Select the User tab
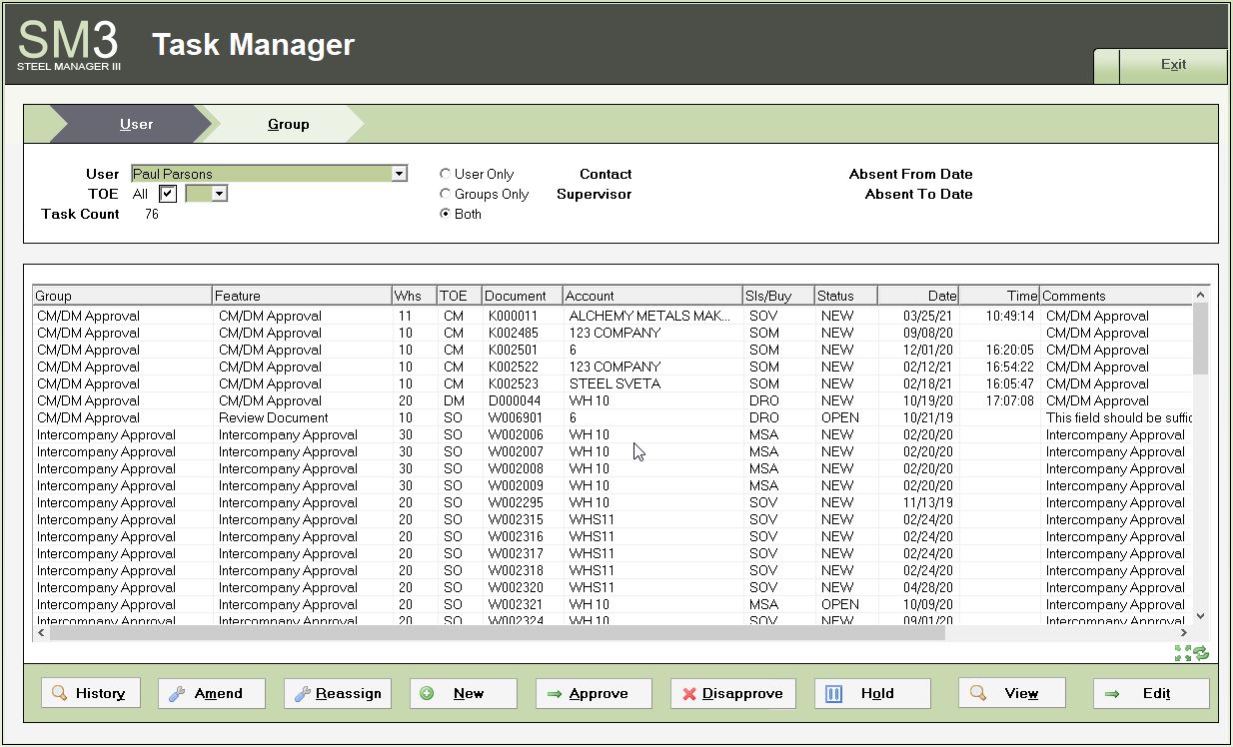The height and width of the screenshot is (747, 1233). (x=136, y=125)
